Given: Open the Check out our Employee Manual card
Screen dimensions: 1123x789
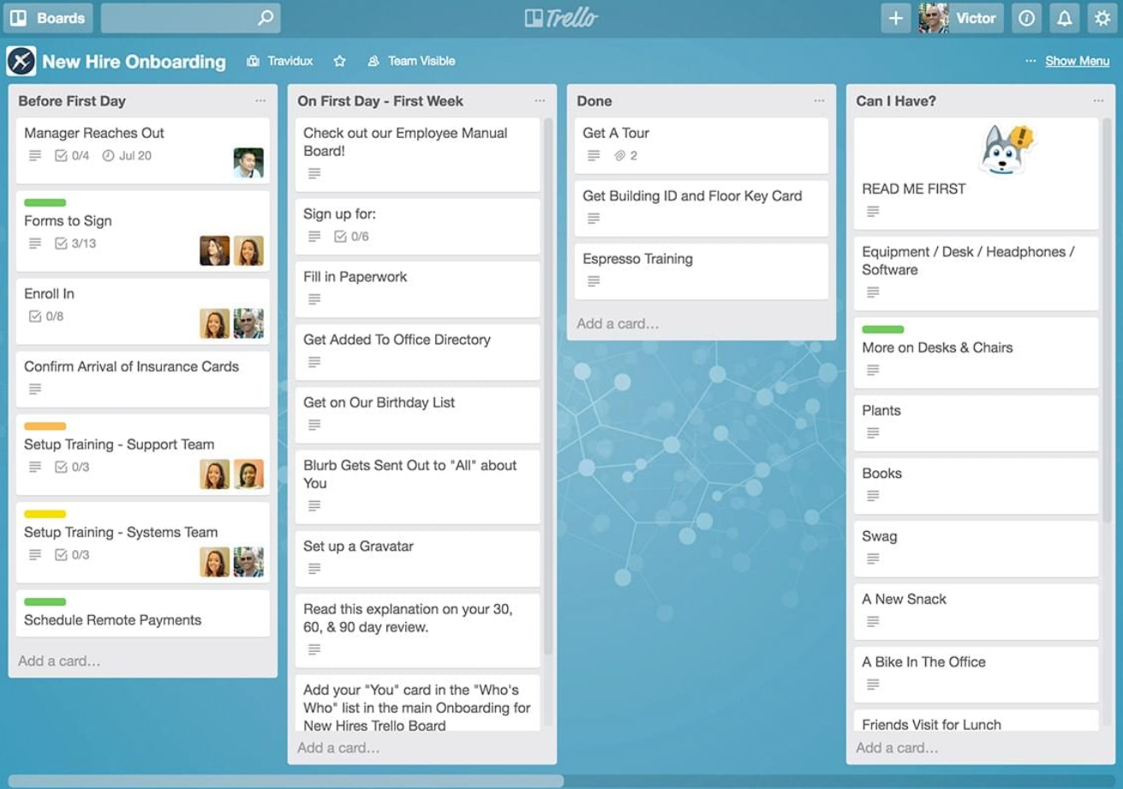Looking at the screenshot, I should (418, 155).
